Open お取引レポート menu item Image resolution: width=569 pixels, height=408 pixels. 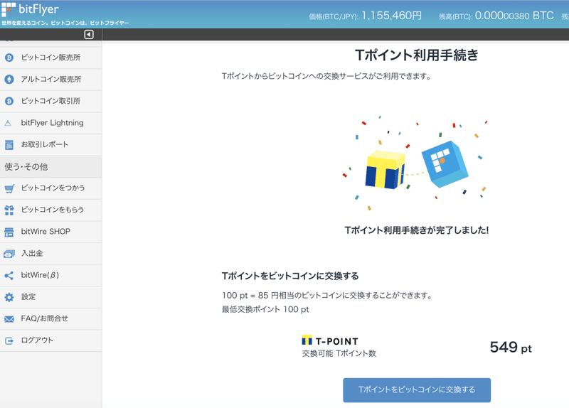coord(50,145)
